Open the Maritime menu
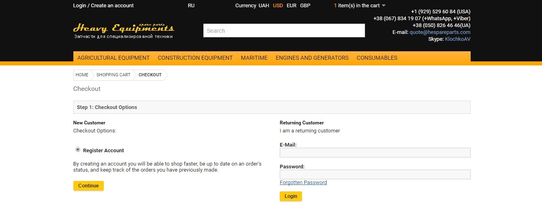542x210 pixels. click(x=254, y=58)
